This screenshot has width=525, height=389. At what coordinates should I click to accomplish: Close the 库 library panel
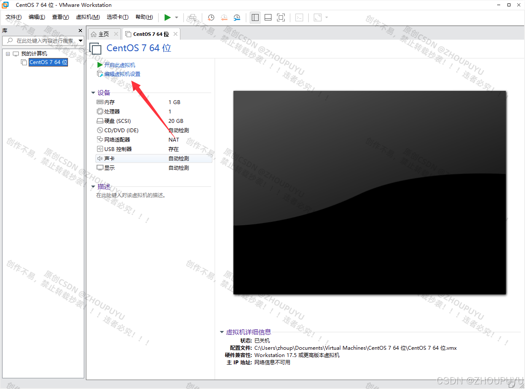(80, 31)
